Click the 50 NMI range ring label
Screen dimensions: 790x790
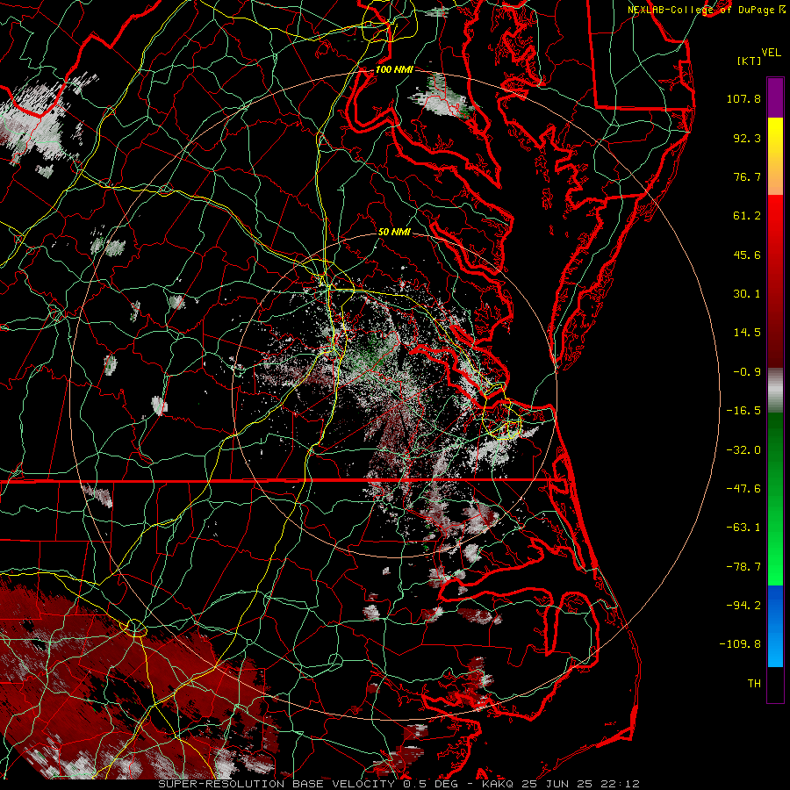pyautogui.click(x=394, y=233)
